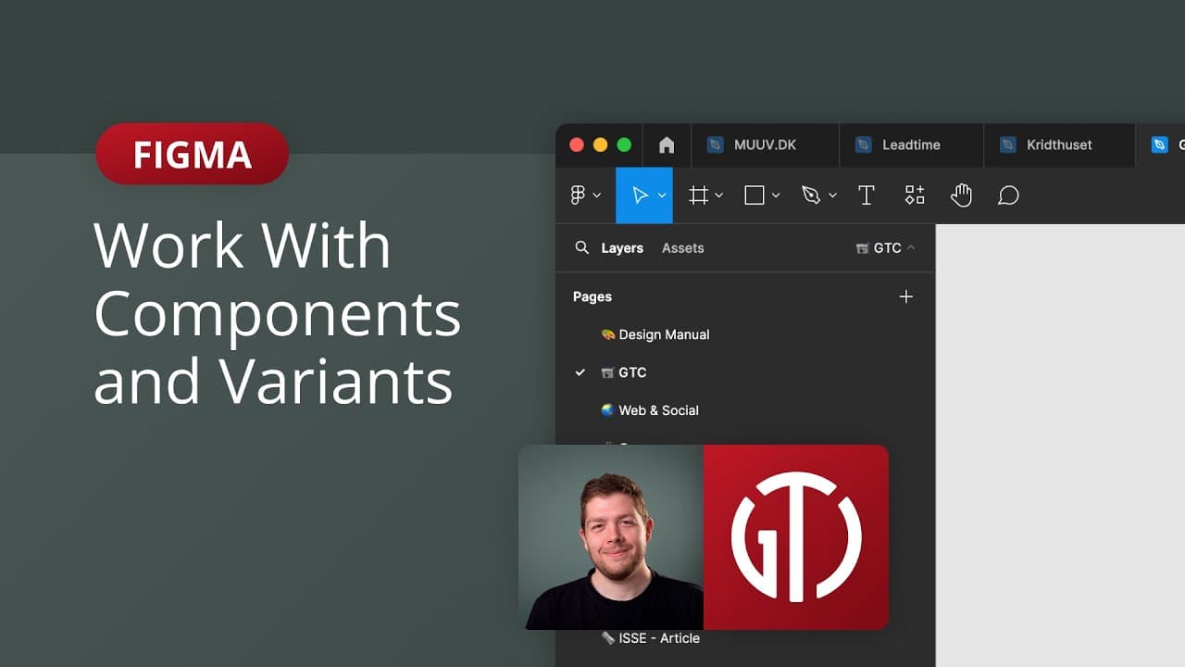
Task: Select the Pen tool
Action: coord(810,195)
